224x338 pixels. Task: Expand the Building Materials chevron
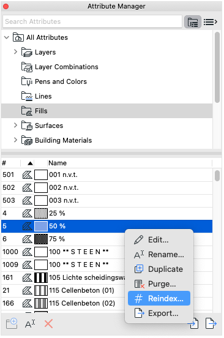(15, 140)
